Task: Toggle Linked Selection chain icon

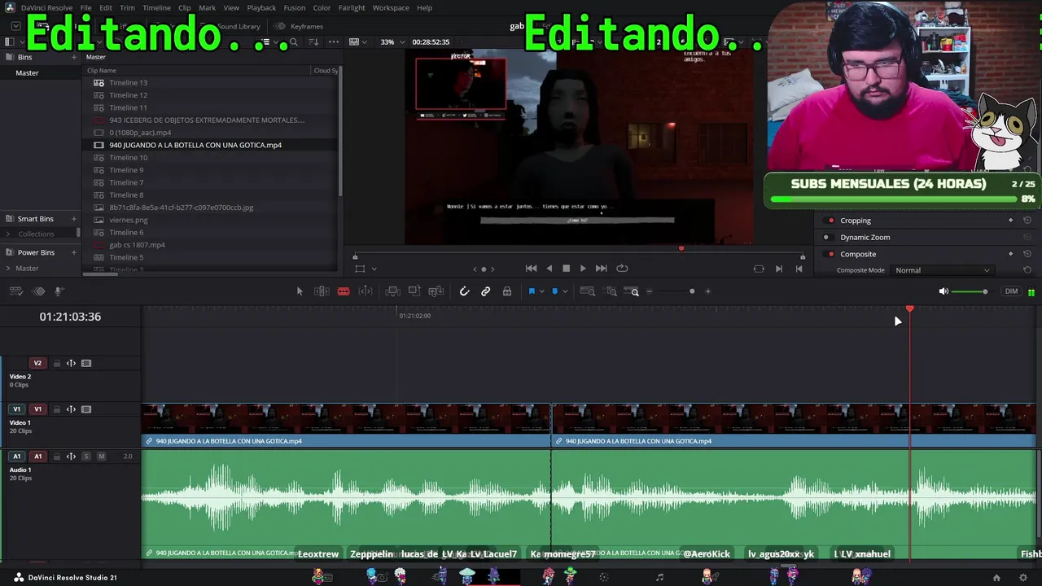Action: tap(486, 291)
